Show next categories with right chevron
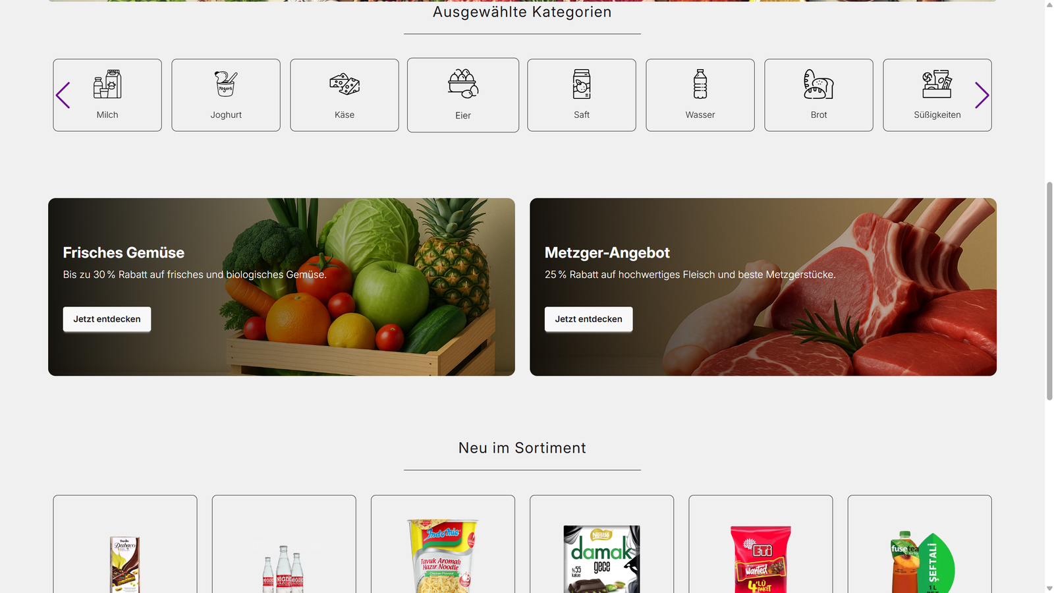Viewport: 1054px width, 593px height. [982, 96]
